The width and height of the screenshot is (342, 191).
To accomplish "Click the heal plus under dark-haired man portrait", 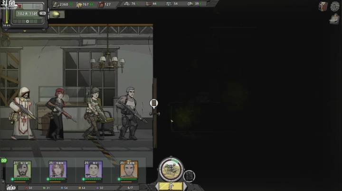I will click(83, 179).
